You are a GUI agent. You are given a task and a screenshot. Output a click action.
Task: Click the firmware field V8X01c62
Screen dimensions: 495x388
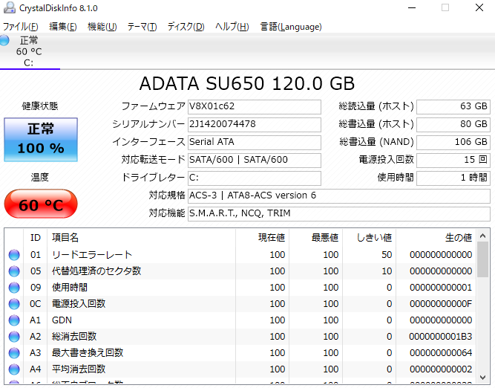click(x=255, y=107)
